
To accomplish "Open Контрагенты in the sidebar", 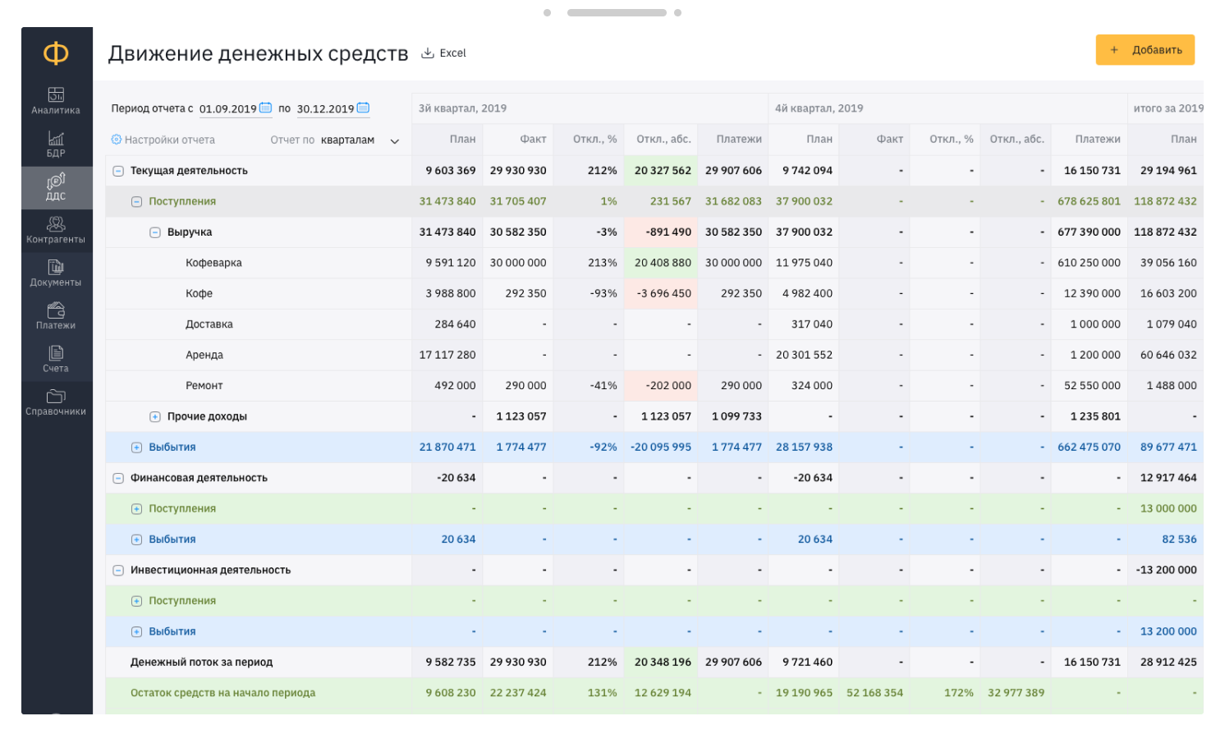I will click(56, 224).
